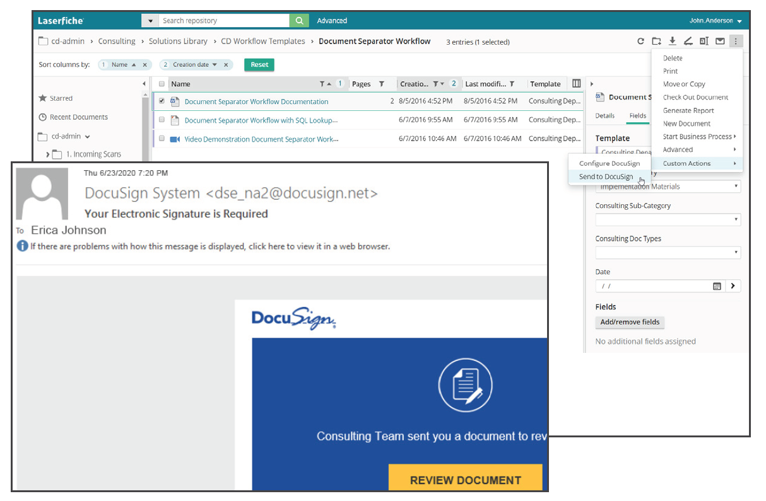Click the Search repository input field

[x=224, y=21]
